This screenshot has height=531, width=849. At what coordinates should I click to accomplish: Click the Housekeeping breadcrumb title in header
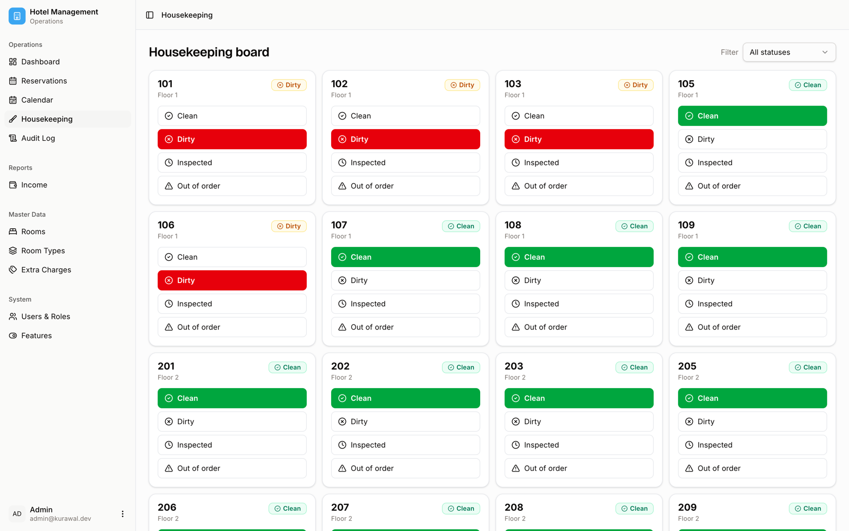(x=187, y=15)
